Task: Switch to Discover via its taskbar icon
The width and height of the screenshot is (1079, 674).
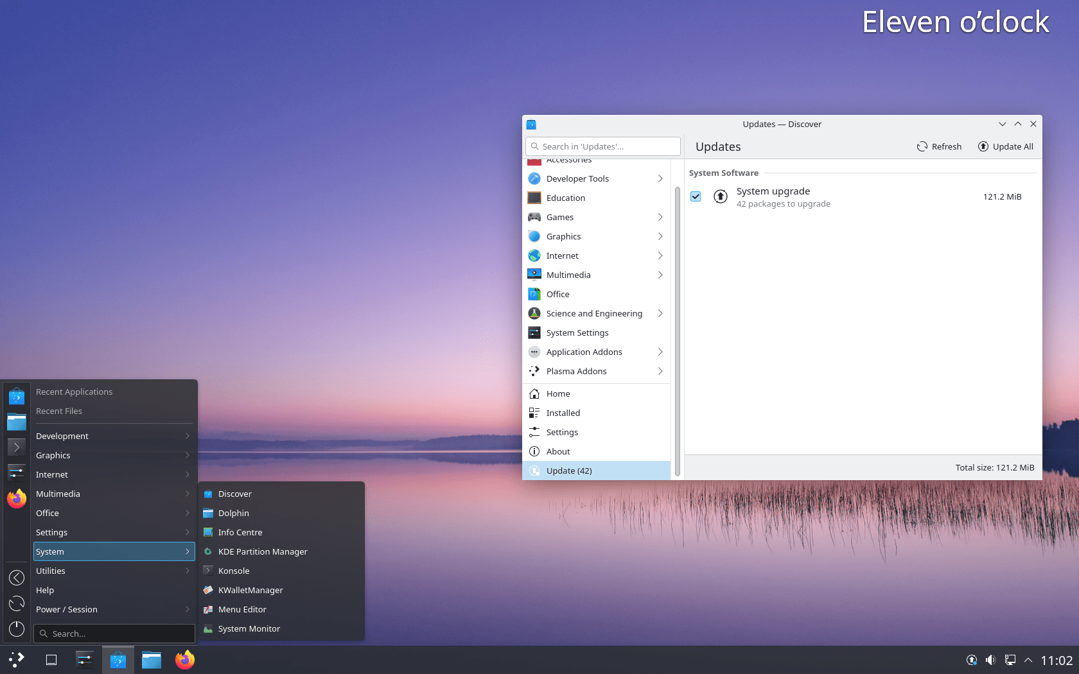Action: tap(118, 660)
